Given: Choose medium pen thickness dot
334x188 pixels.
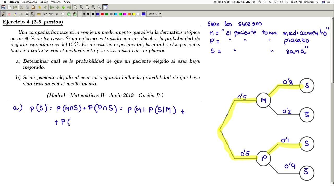Looking at the screenshot, I should click(x=84, y=14).
